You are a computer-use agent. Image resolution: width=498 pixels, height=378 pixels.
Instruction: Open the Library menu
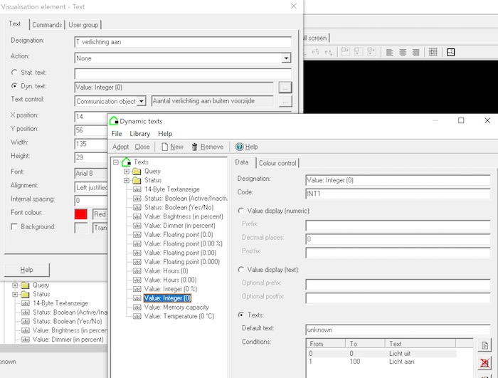(x=139, y=134)
